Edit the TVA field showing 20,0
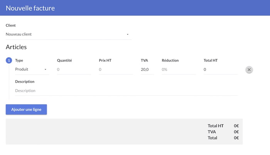Image resolution: width=270 pixels, height=155 pixels. (147, 70)
